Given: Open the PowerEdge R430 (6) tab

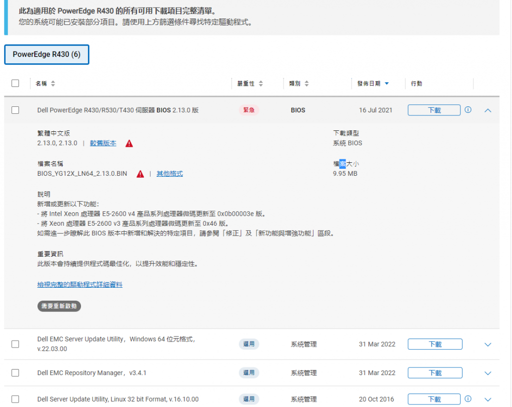Looking at the screenshot, I should coord(46,54).
